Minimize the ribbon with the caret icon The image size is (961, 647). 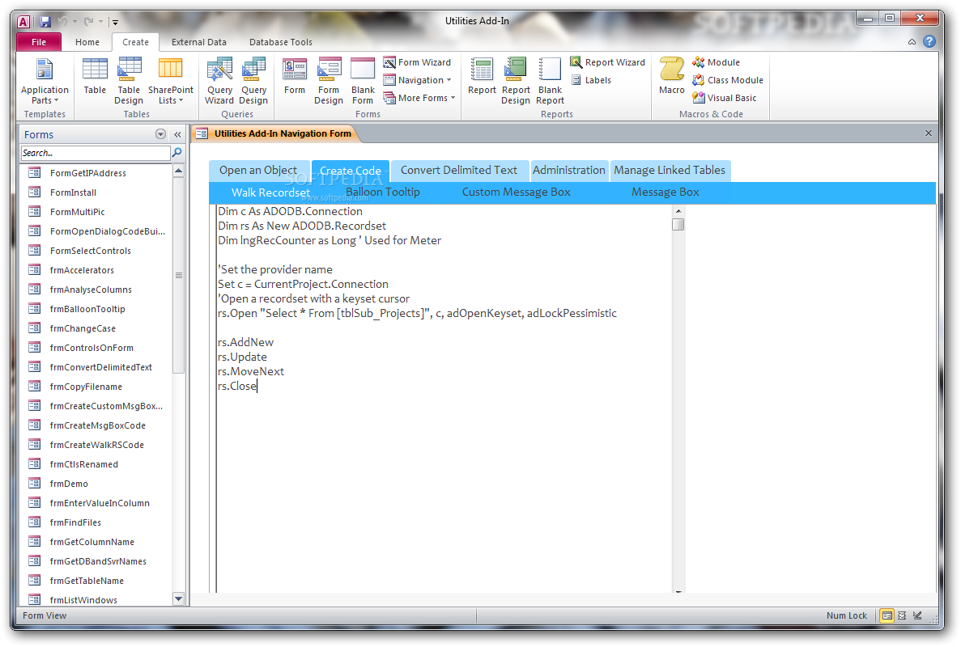[912, 41]
